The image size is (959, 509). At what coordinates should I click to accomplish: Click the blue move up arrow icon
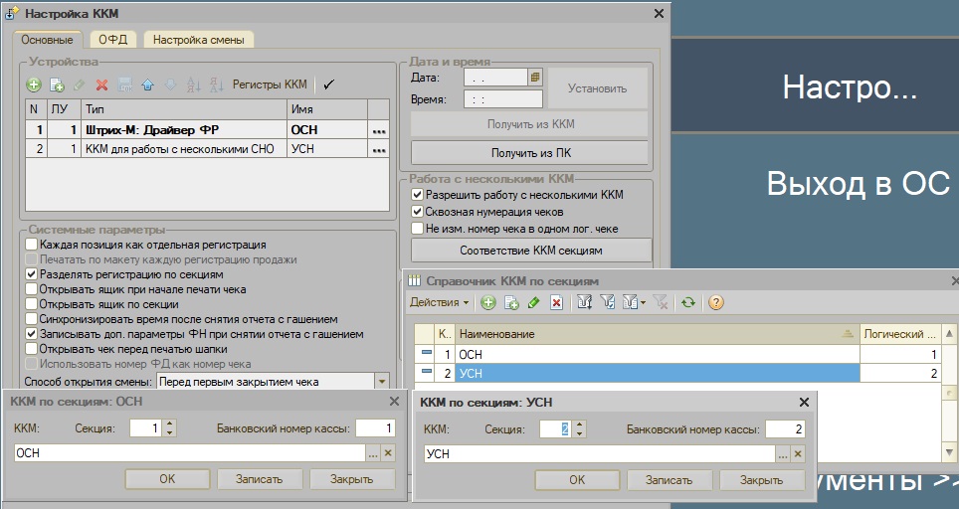[147, 85]
